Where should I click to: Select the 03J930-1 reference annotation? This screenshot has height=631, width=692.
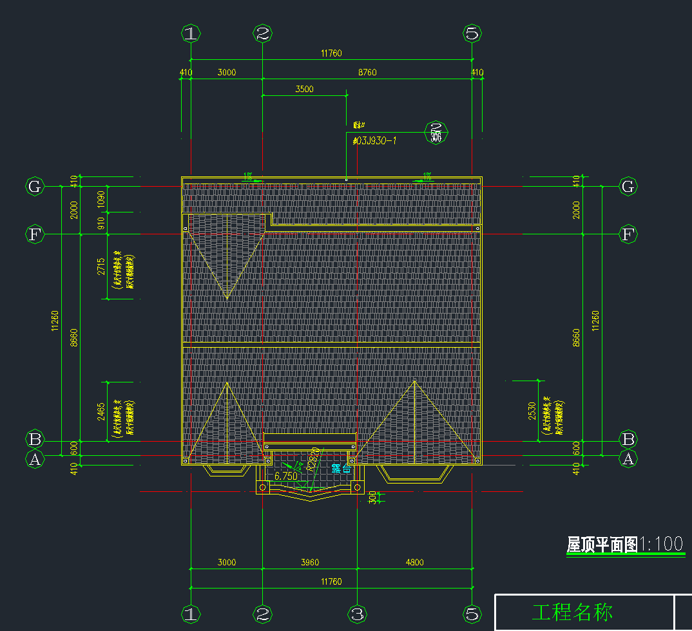click(374, 140)
